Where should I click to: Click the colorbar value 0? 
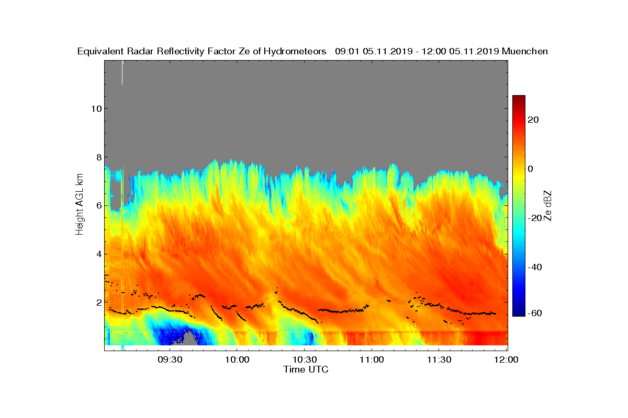pos(531,169)
